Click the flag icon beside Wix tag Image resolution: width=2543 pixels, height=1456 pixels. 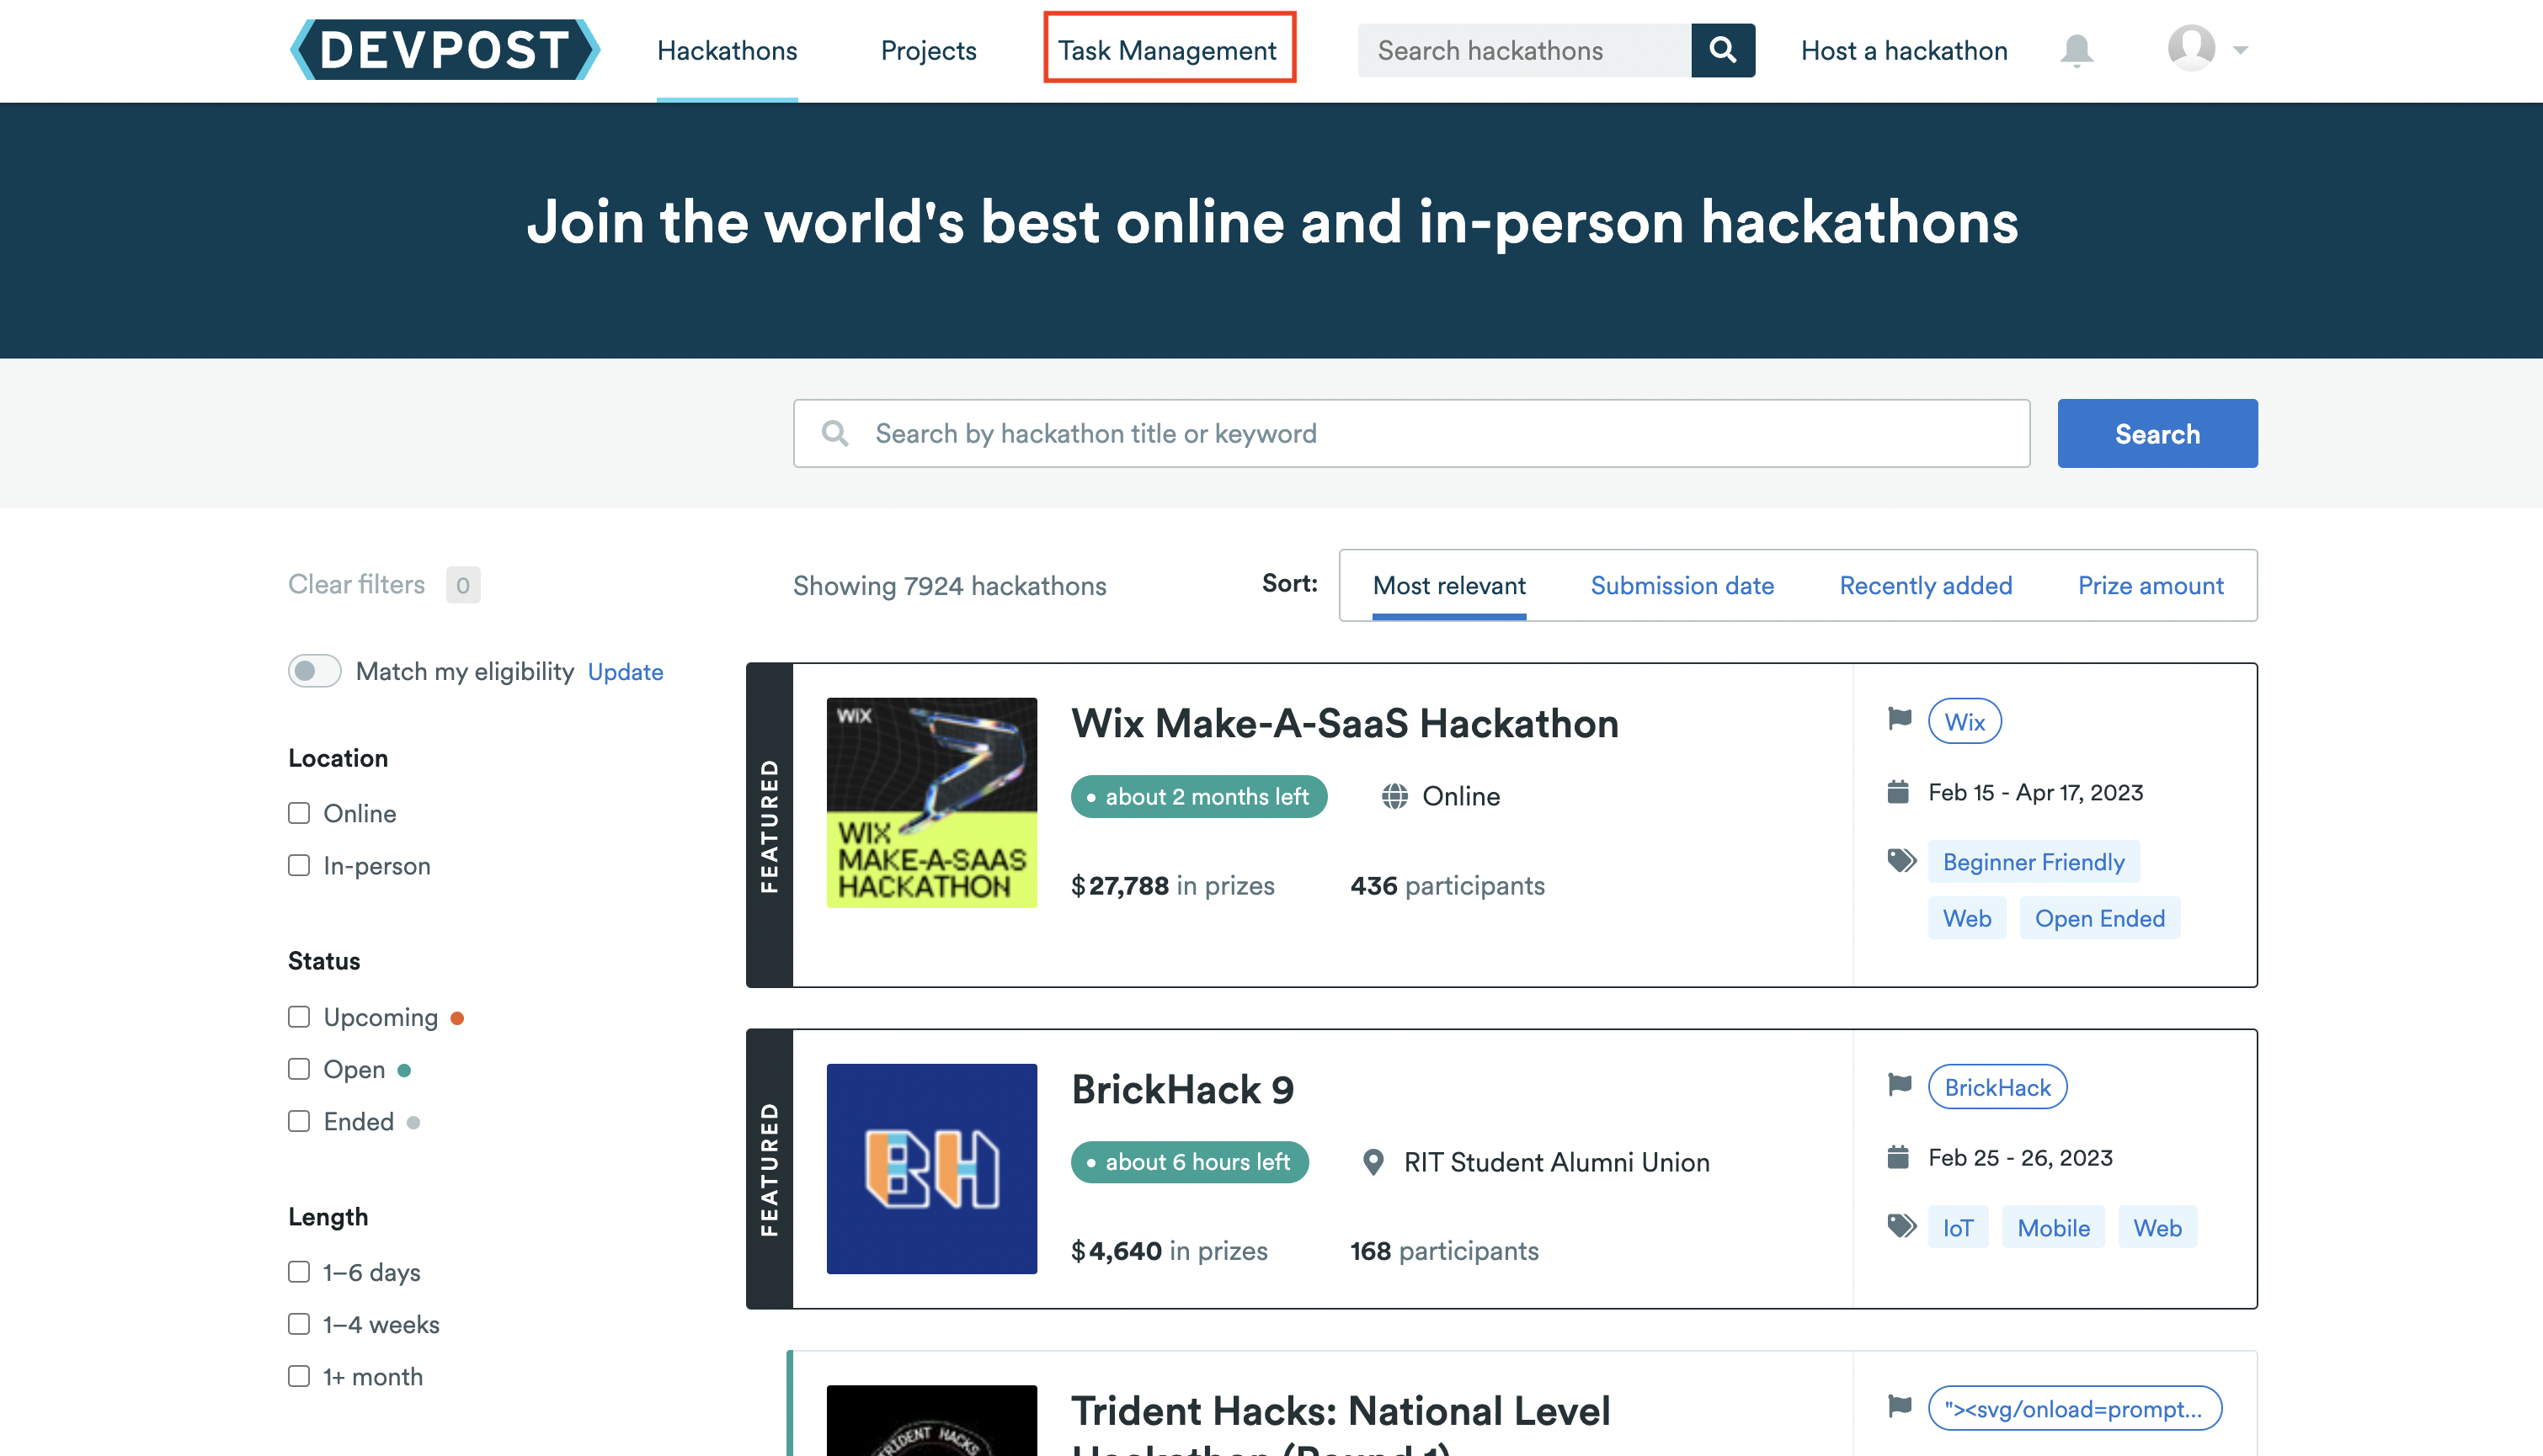point(1899,719)
